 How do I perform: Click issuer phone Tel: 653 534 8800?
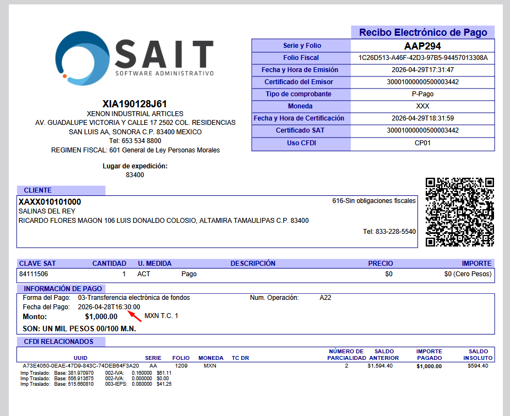[135, 141]
